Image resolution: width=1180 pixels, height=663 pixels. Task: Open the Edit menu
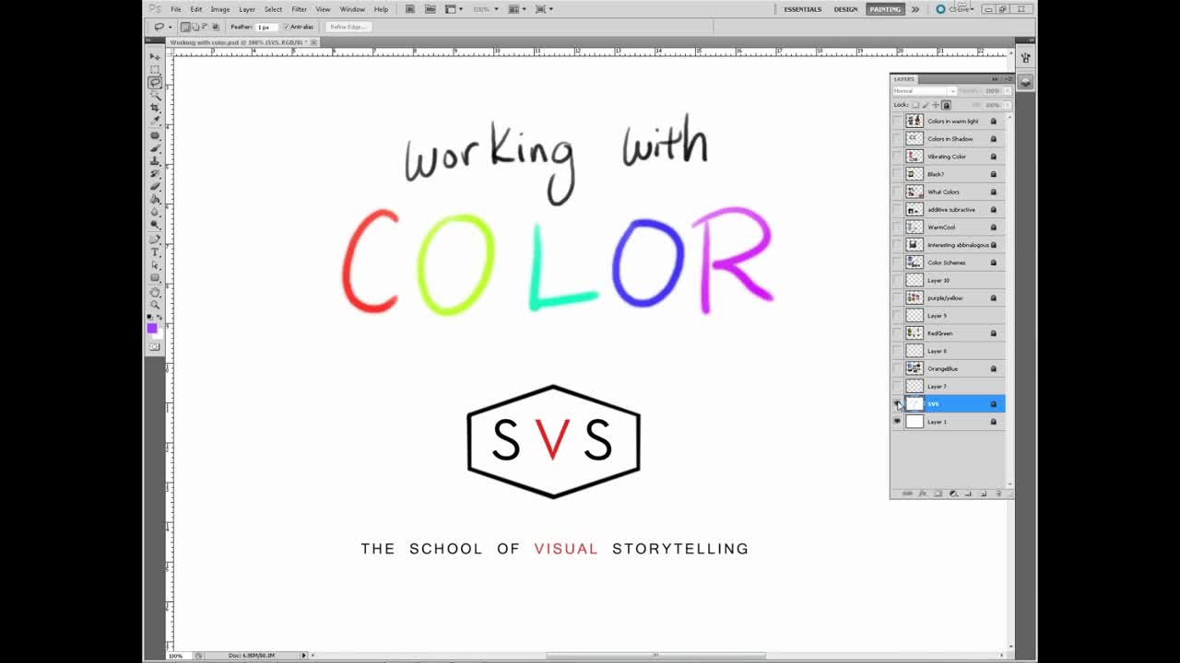(196, 9)
